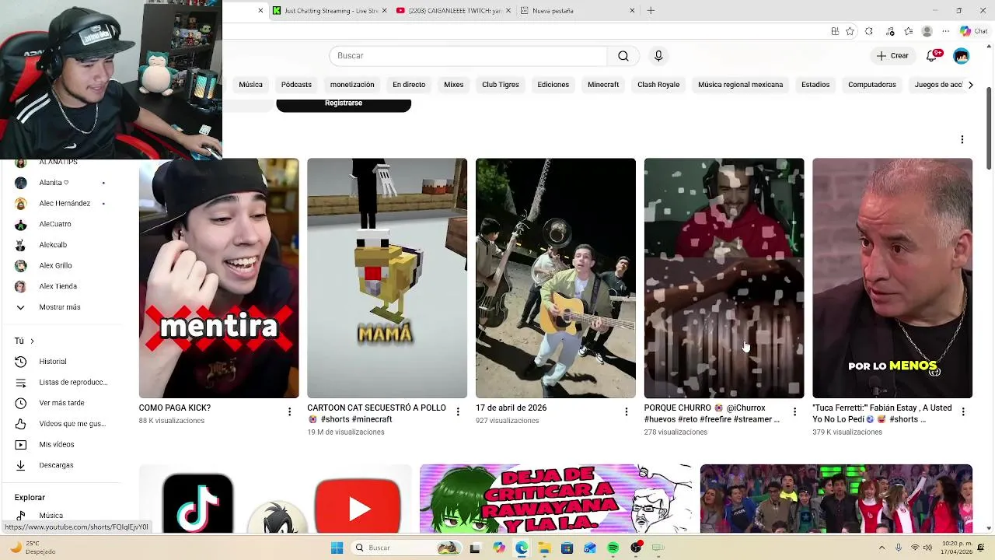Screen dimensions: 995x560
Task: Open options for Tuca Ferretti short
Action: (x=963, y=411)
